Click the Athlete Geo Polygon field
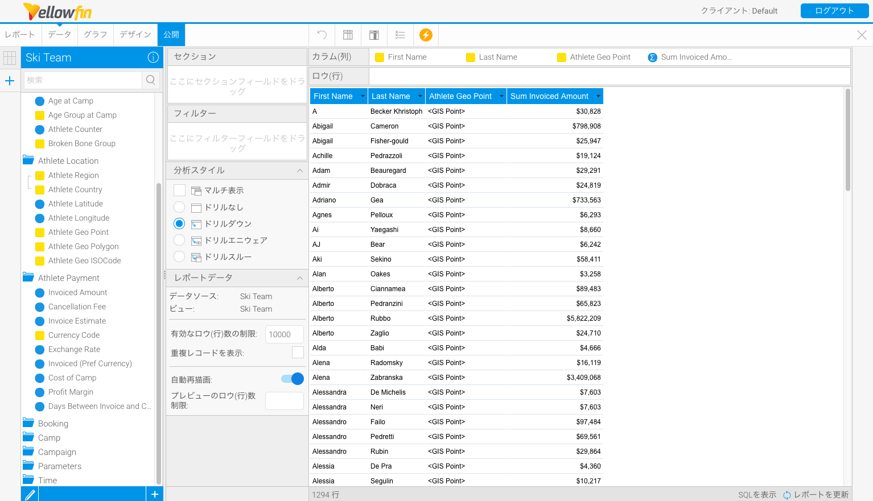Screen dimensions: 873x501 pos(83,246)
